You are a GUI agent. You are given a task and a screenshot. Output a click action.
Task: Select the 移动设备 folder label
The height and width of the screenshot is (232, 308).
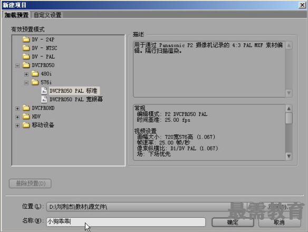coord(43,125)
